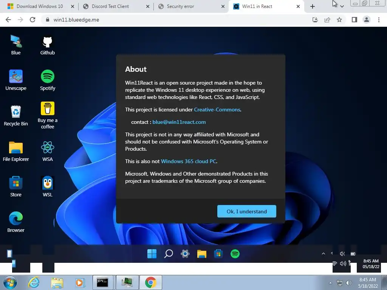Bookmark this page with the star

[x=339, y=20]
